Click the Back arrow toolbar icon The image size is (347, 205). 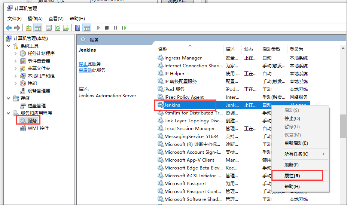8,28
